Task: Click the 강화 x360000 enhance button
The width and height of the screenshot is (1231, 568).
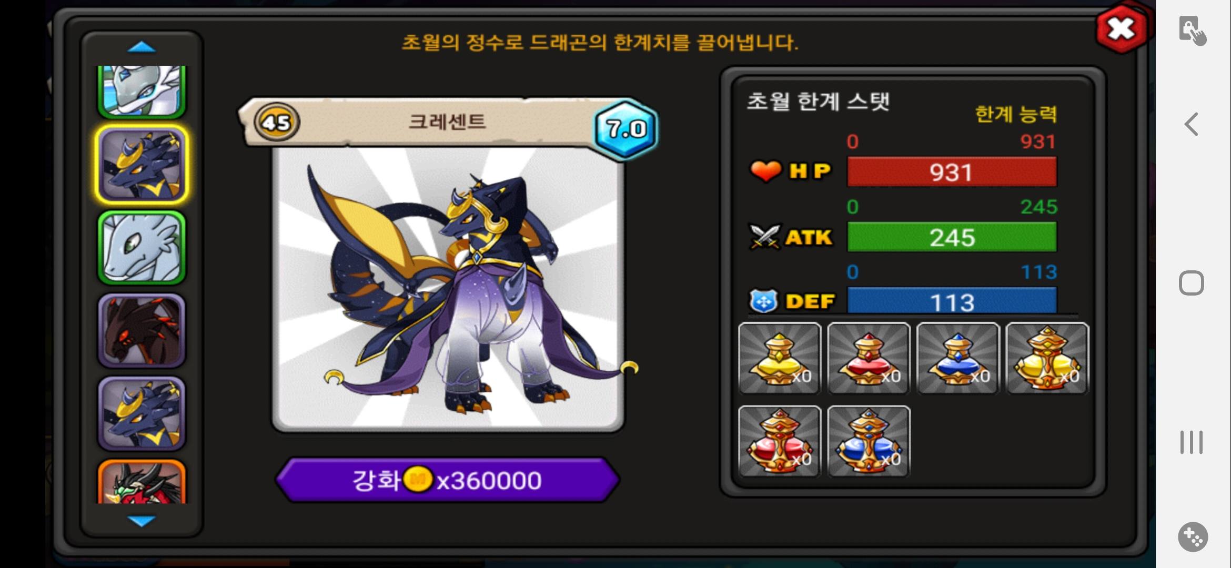Action: coord(447,480)
